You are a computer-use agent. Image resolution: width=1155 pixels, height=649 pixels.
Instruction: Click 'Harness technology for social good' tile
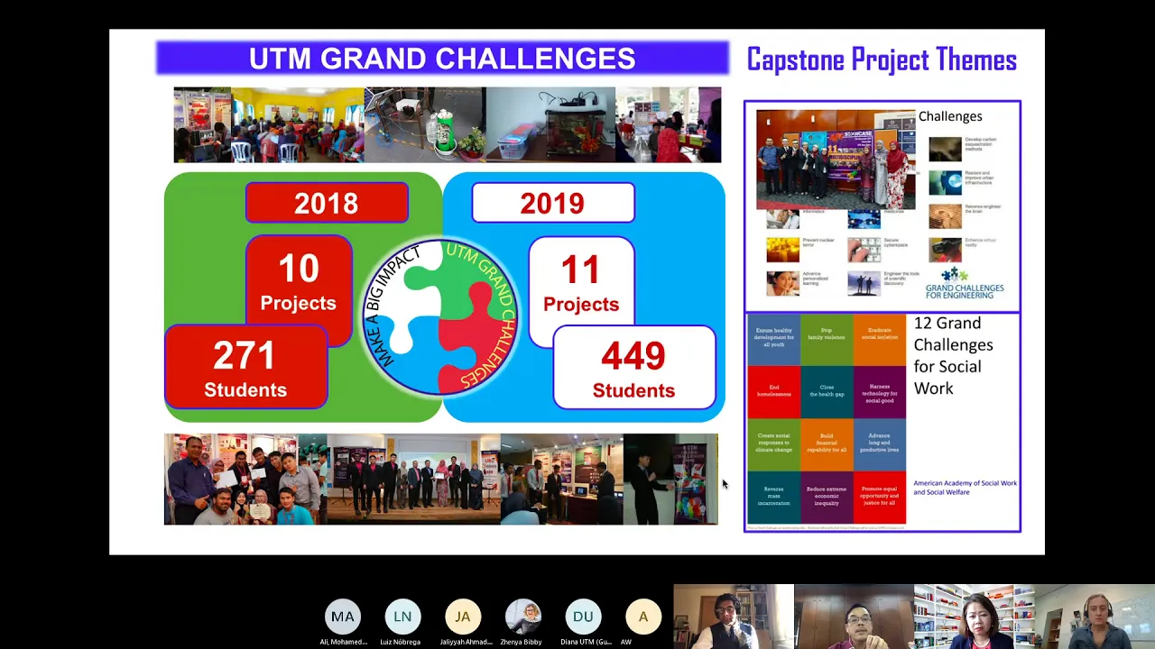[x=879, y=391]
